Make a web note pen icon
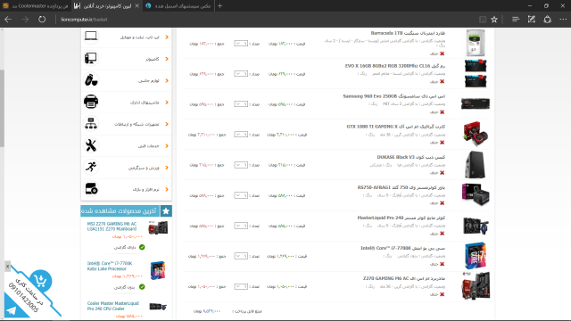 532,20
